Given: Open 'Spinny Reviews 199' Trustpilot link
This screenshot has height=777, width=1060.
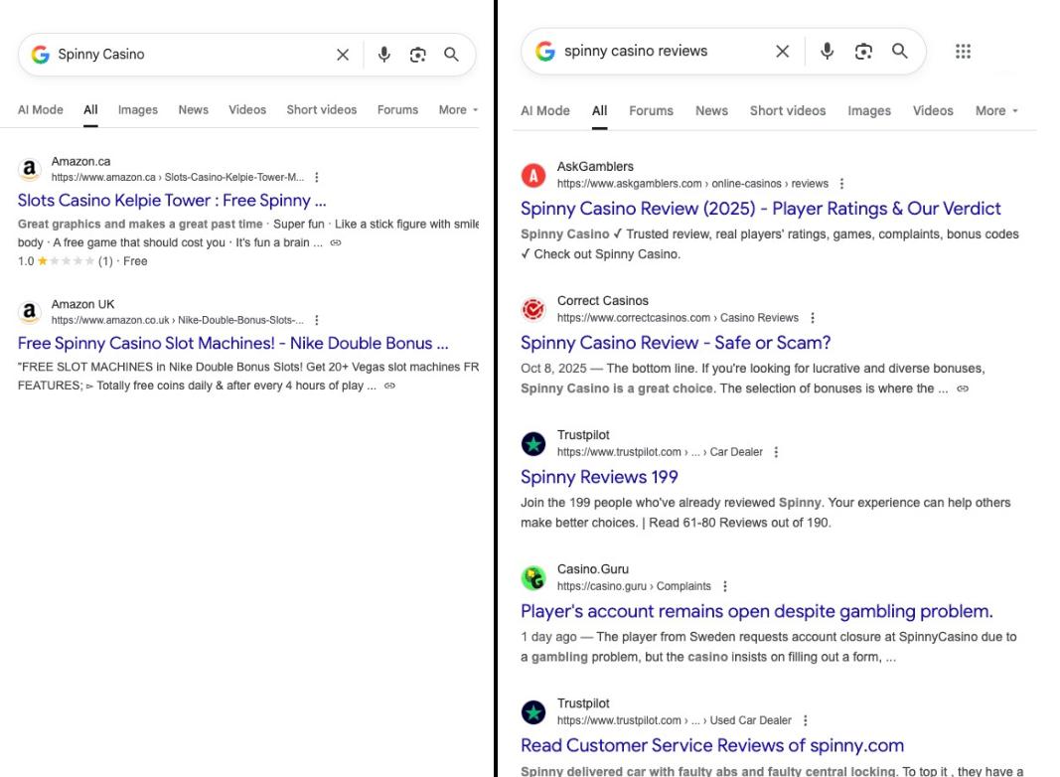Looking at the screenshot, I should coord(599,477).
